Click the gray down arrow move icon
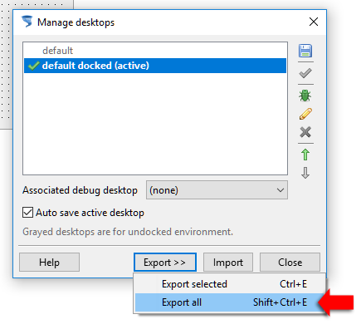The image size is (361, 334). point(305,173)
